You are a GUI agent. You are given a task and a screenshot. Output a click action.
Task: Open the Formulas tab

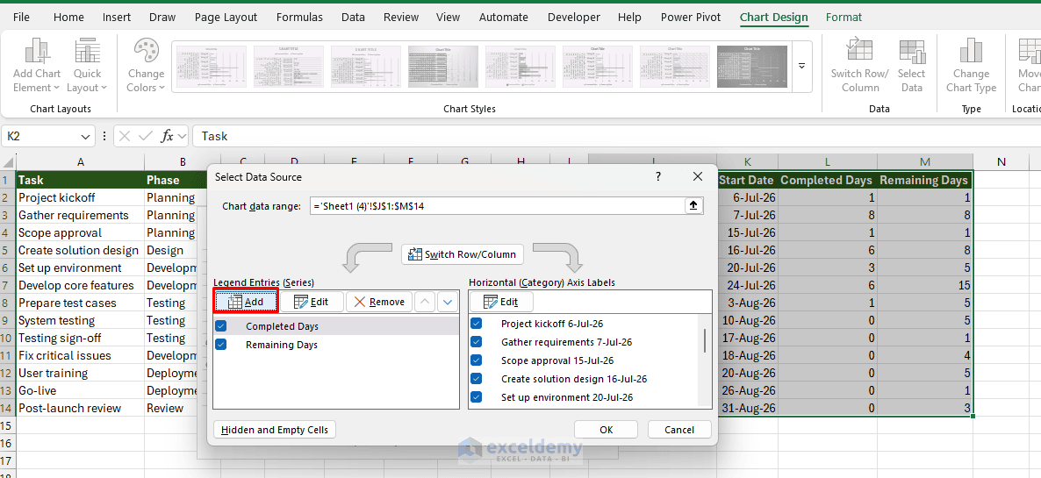point(299,18)
